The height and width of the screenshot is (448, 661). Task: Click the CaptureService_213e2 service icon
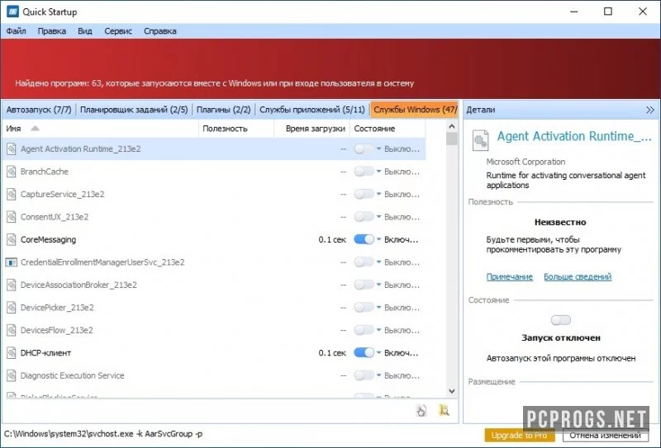click(12, 194)
